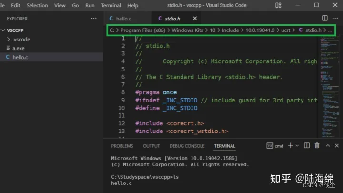
Task: Click breadcrumb Program Files (x86)
Action: (143, 30)
